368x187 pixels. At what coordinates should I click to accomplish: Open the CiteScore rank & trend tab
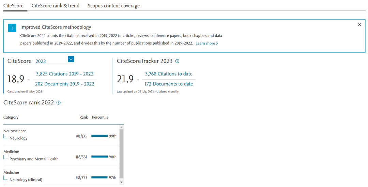point(56,6)
